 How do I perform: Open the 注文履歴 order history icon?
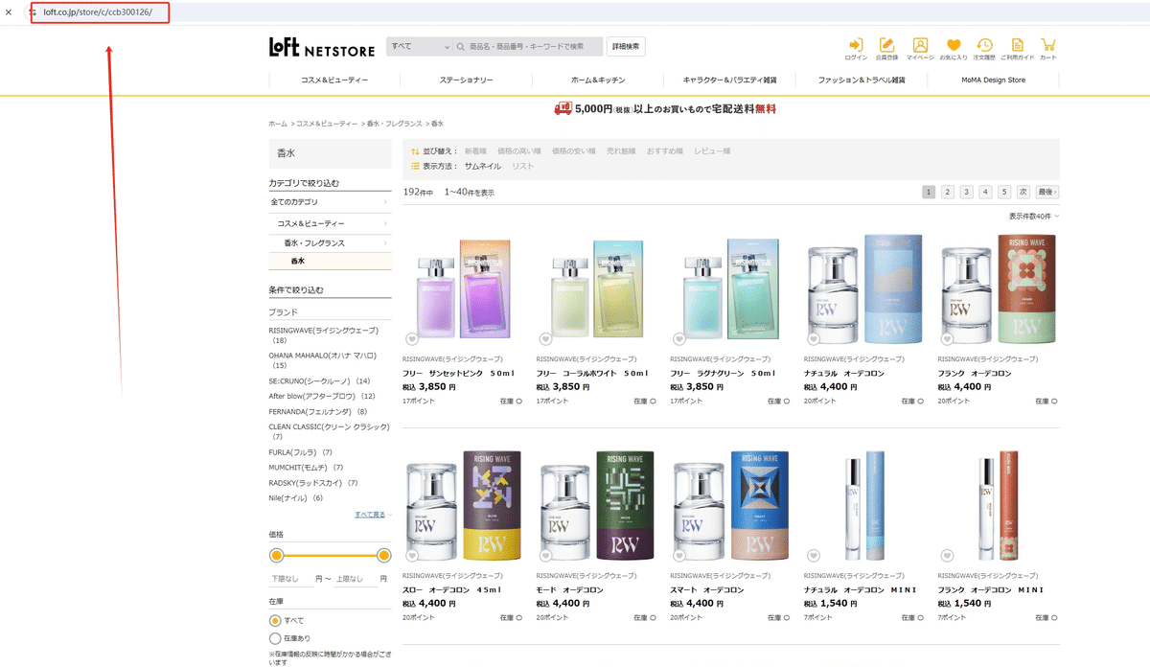(984, 45)
